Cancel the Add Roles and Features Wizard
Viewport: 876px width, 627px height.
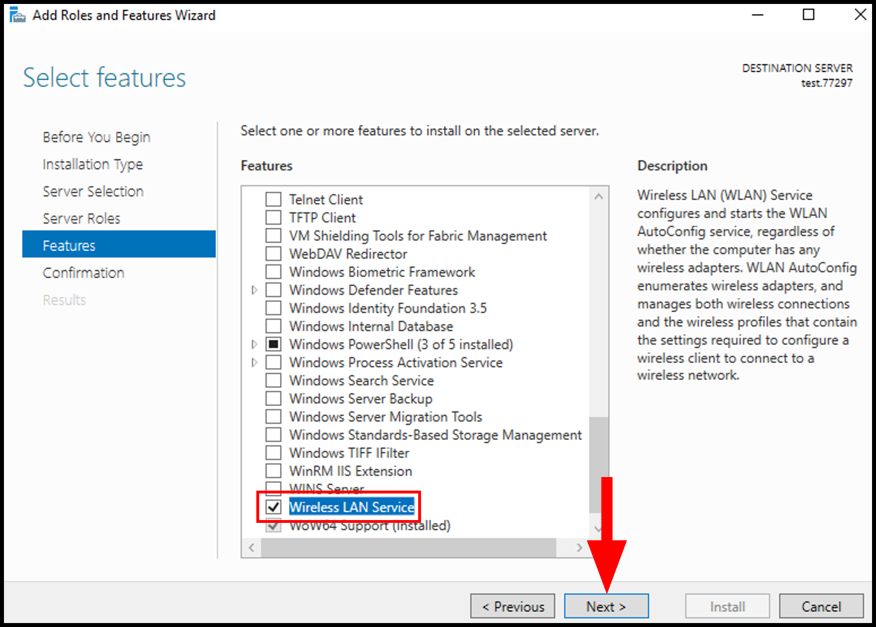click(x=822, y=605)
